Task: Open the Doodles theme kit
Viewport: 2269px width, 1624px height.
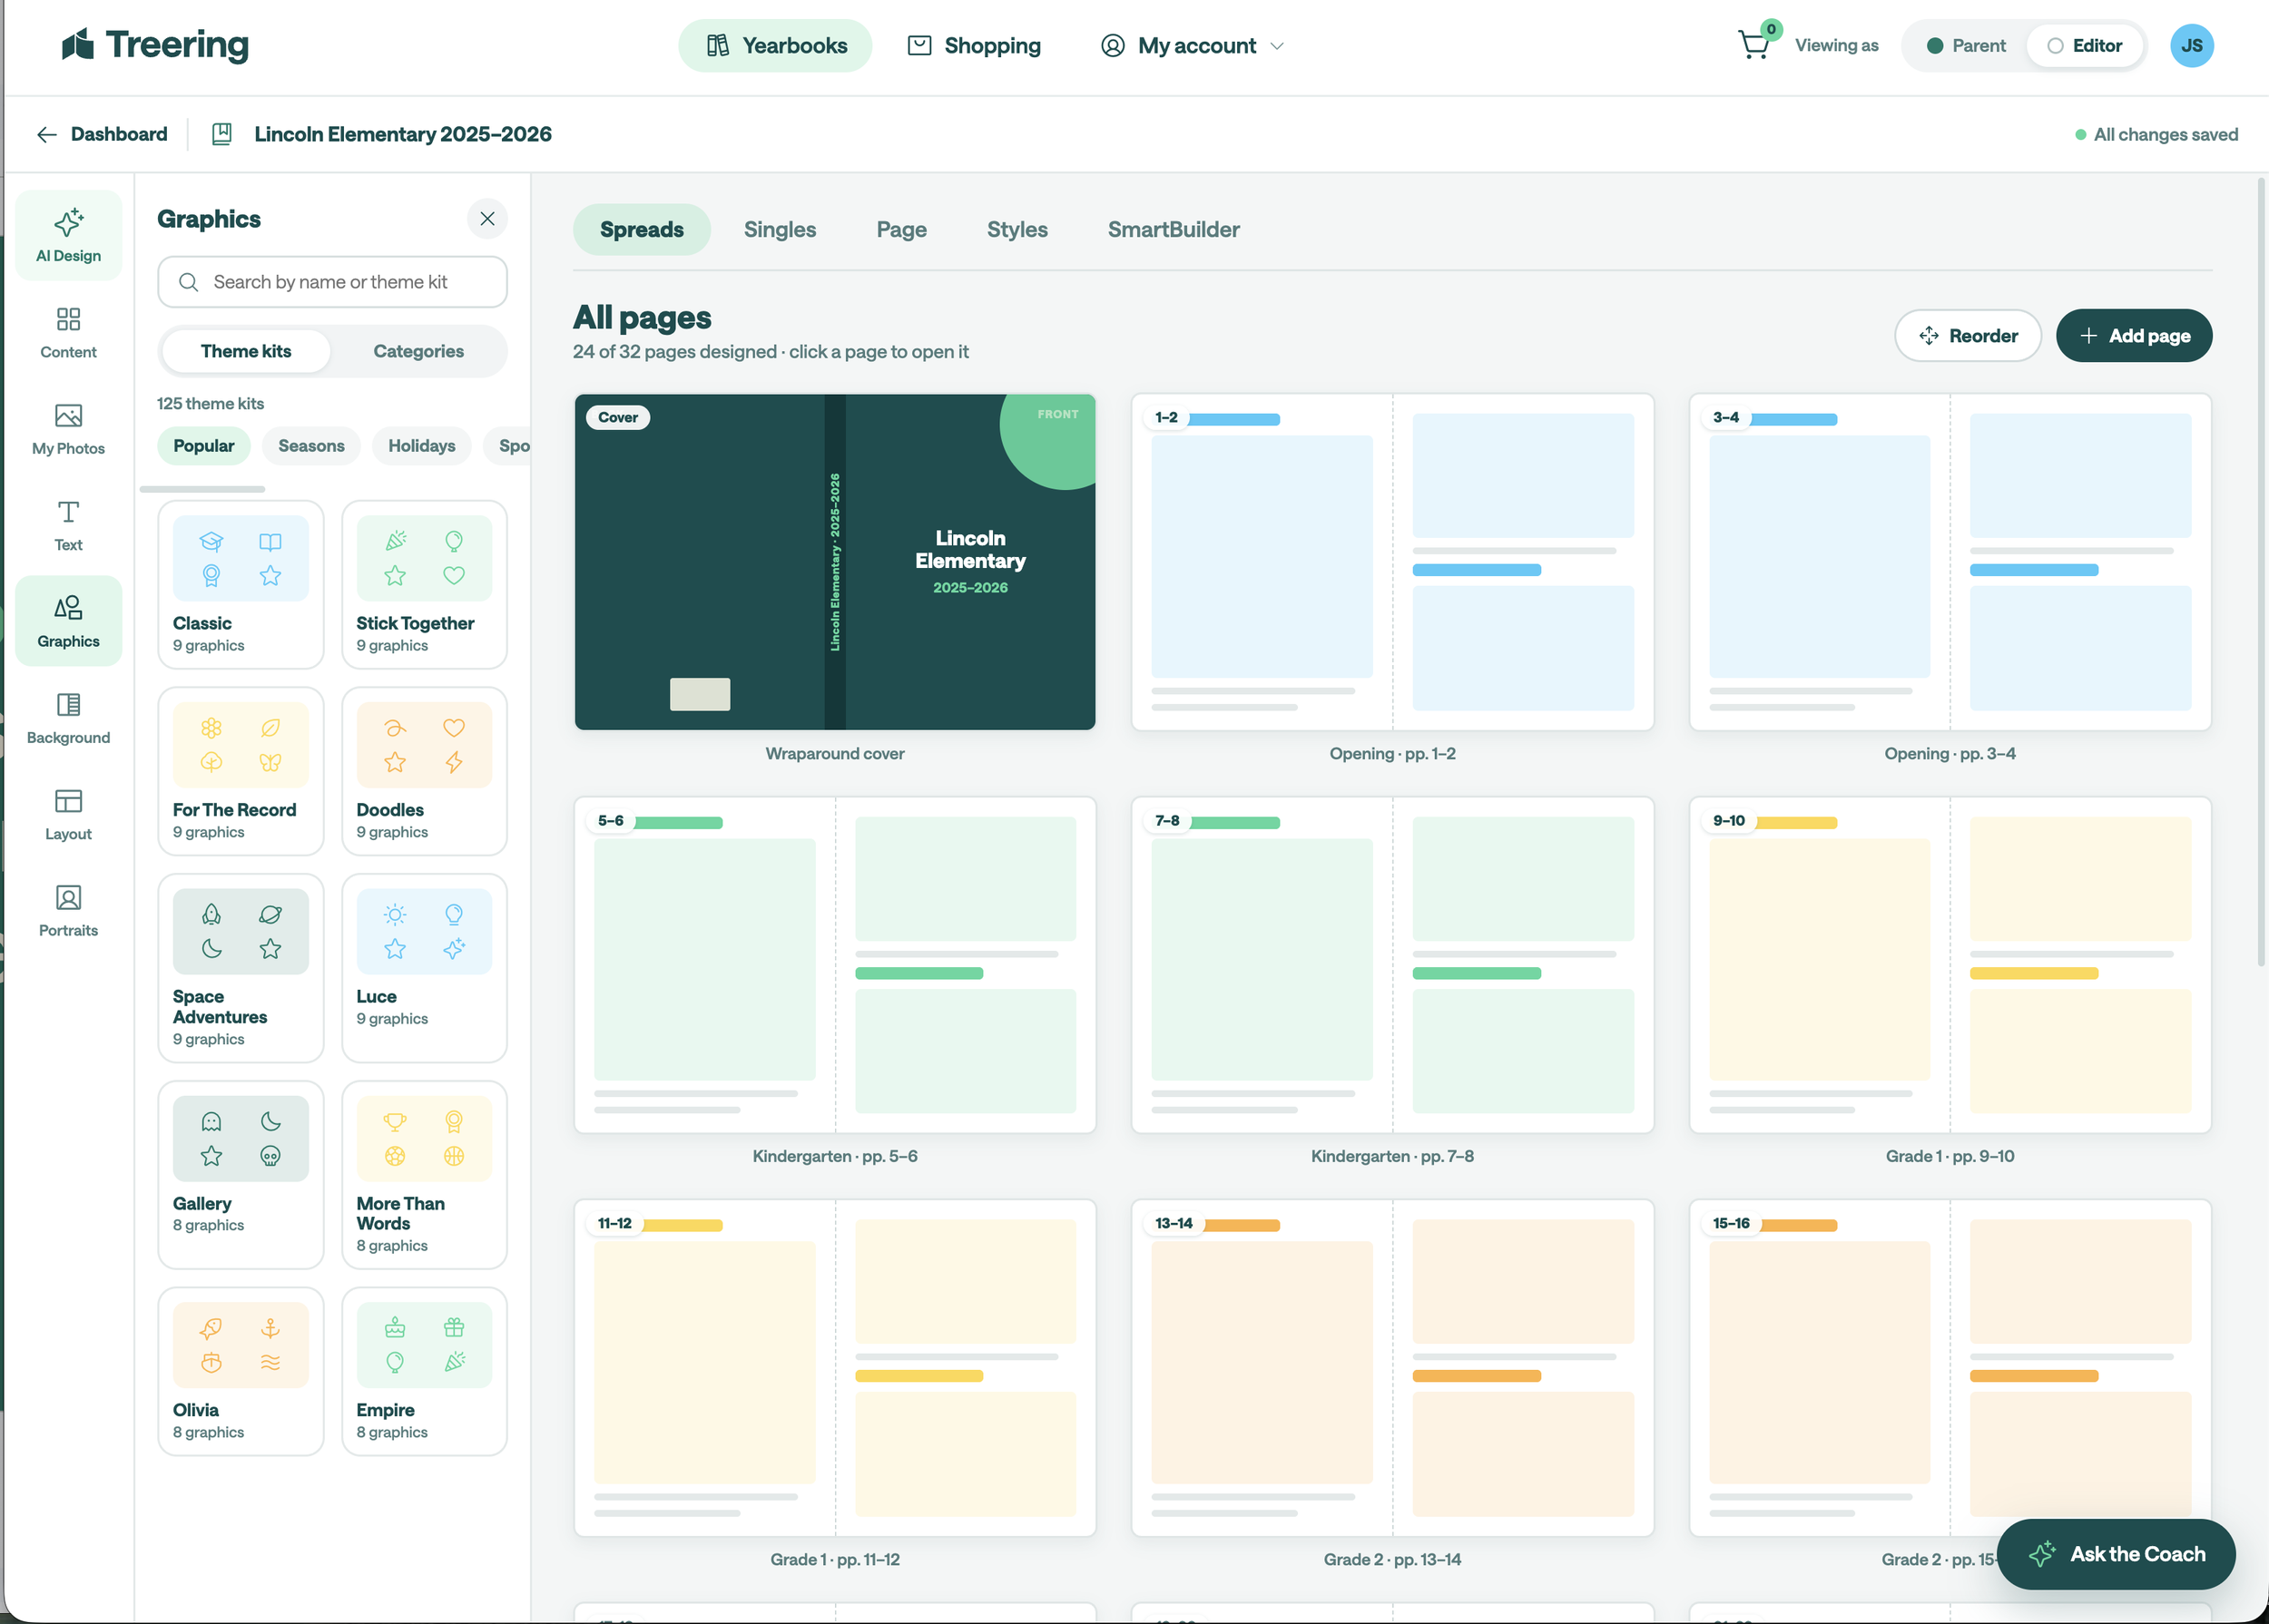Action: click(x=424, y=771)
